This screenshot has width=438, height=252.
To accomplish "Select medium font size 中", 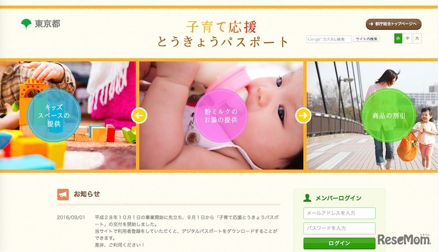I will pos(407,38).
